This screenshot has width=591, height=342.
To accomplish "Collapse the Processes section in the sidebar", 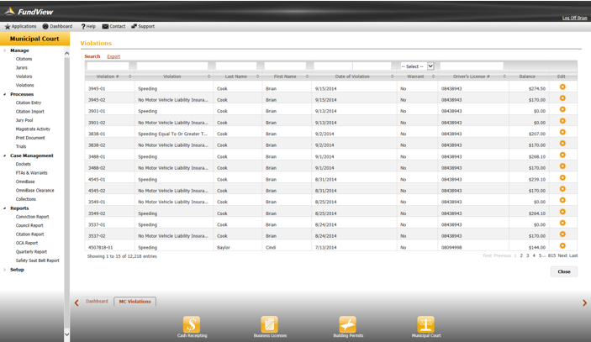I will pos(4,94).
